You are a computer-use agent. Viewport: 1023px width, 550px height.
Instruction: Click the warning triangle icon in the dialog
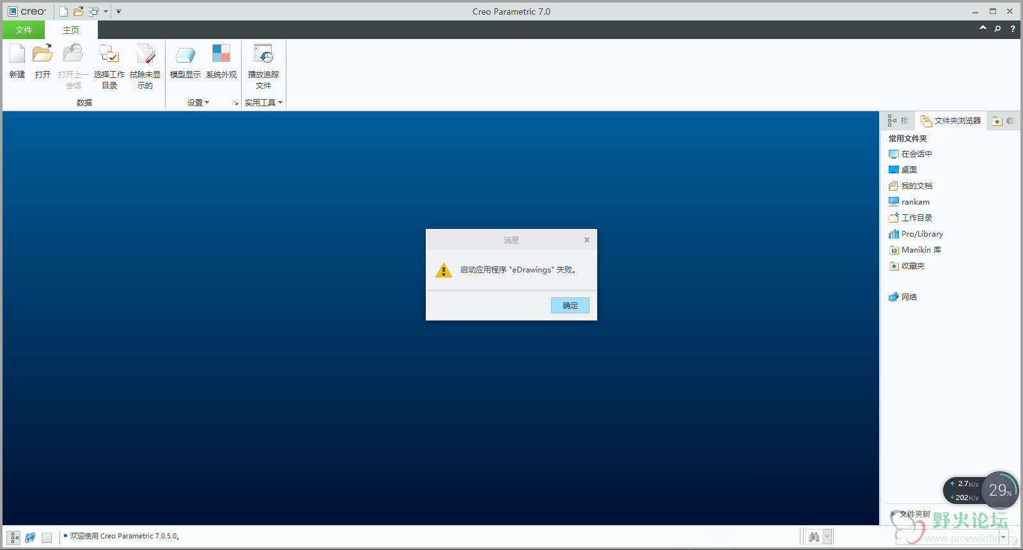(x=444, y=270)
